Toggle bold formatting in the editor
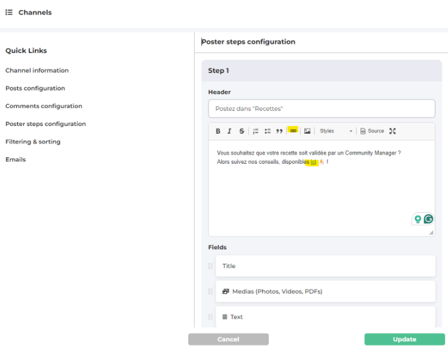 (x=218, y=131)
